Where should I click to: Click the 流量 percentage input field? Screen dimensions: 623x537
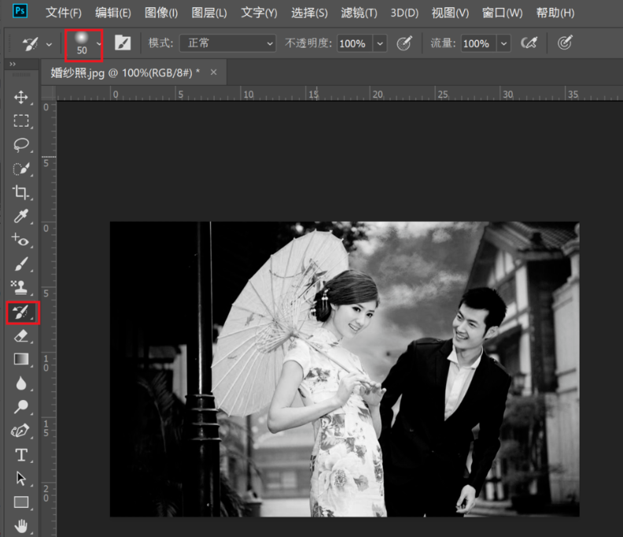point(477,43)
